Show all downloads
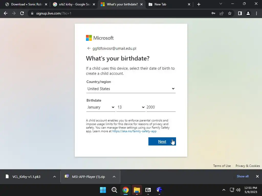The width and height of the screenshot is (262, 196). (243, 176)
